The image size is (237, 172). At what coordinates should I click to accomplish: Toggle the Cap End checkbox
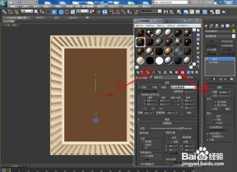click(x=215, y=105)
